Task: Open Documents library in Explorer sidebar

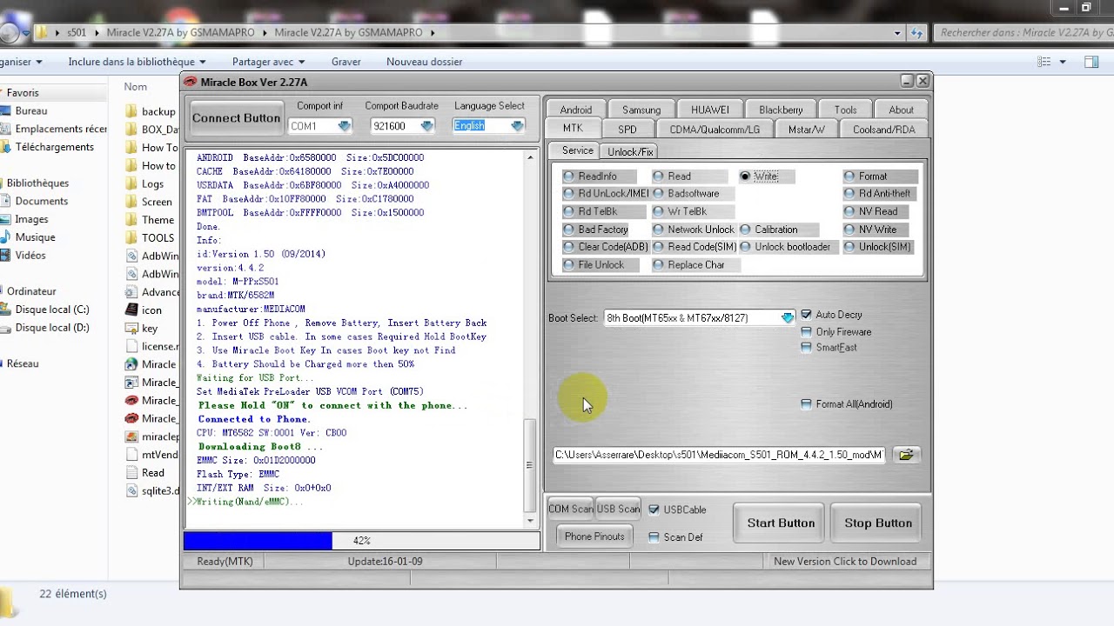Action: 41,201
